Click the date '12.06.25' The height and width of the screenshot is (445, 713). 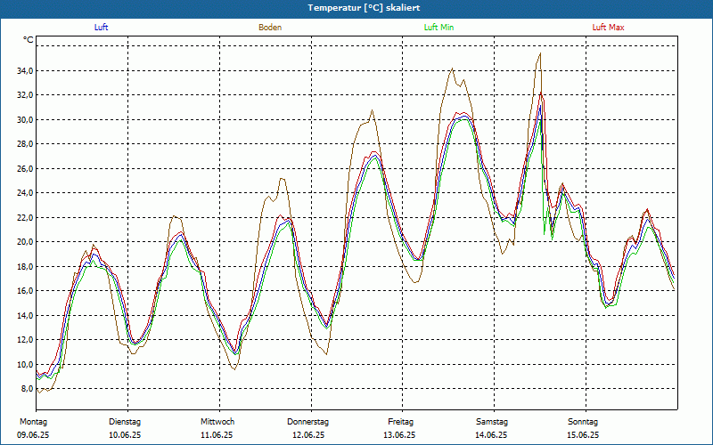[308, 435]
